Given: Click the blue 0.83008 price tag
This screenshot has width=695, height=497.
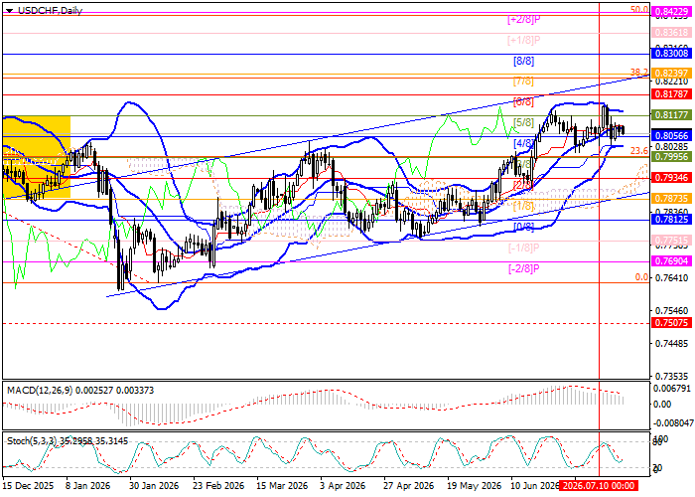Looking at the screenshot, I should point(671,54).
